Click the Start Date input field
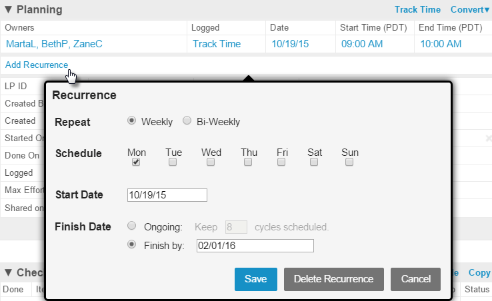This screenshot has height=301, width=492. (167, 195)
